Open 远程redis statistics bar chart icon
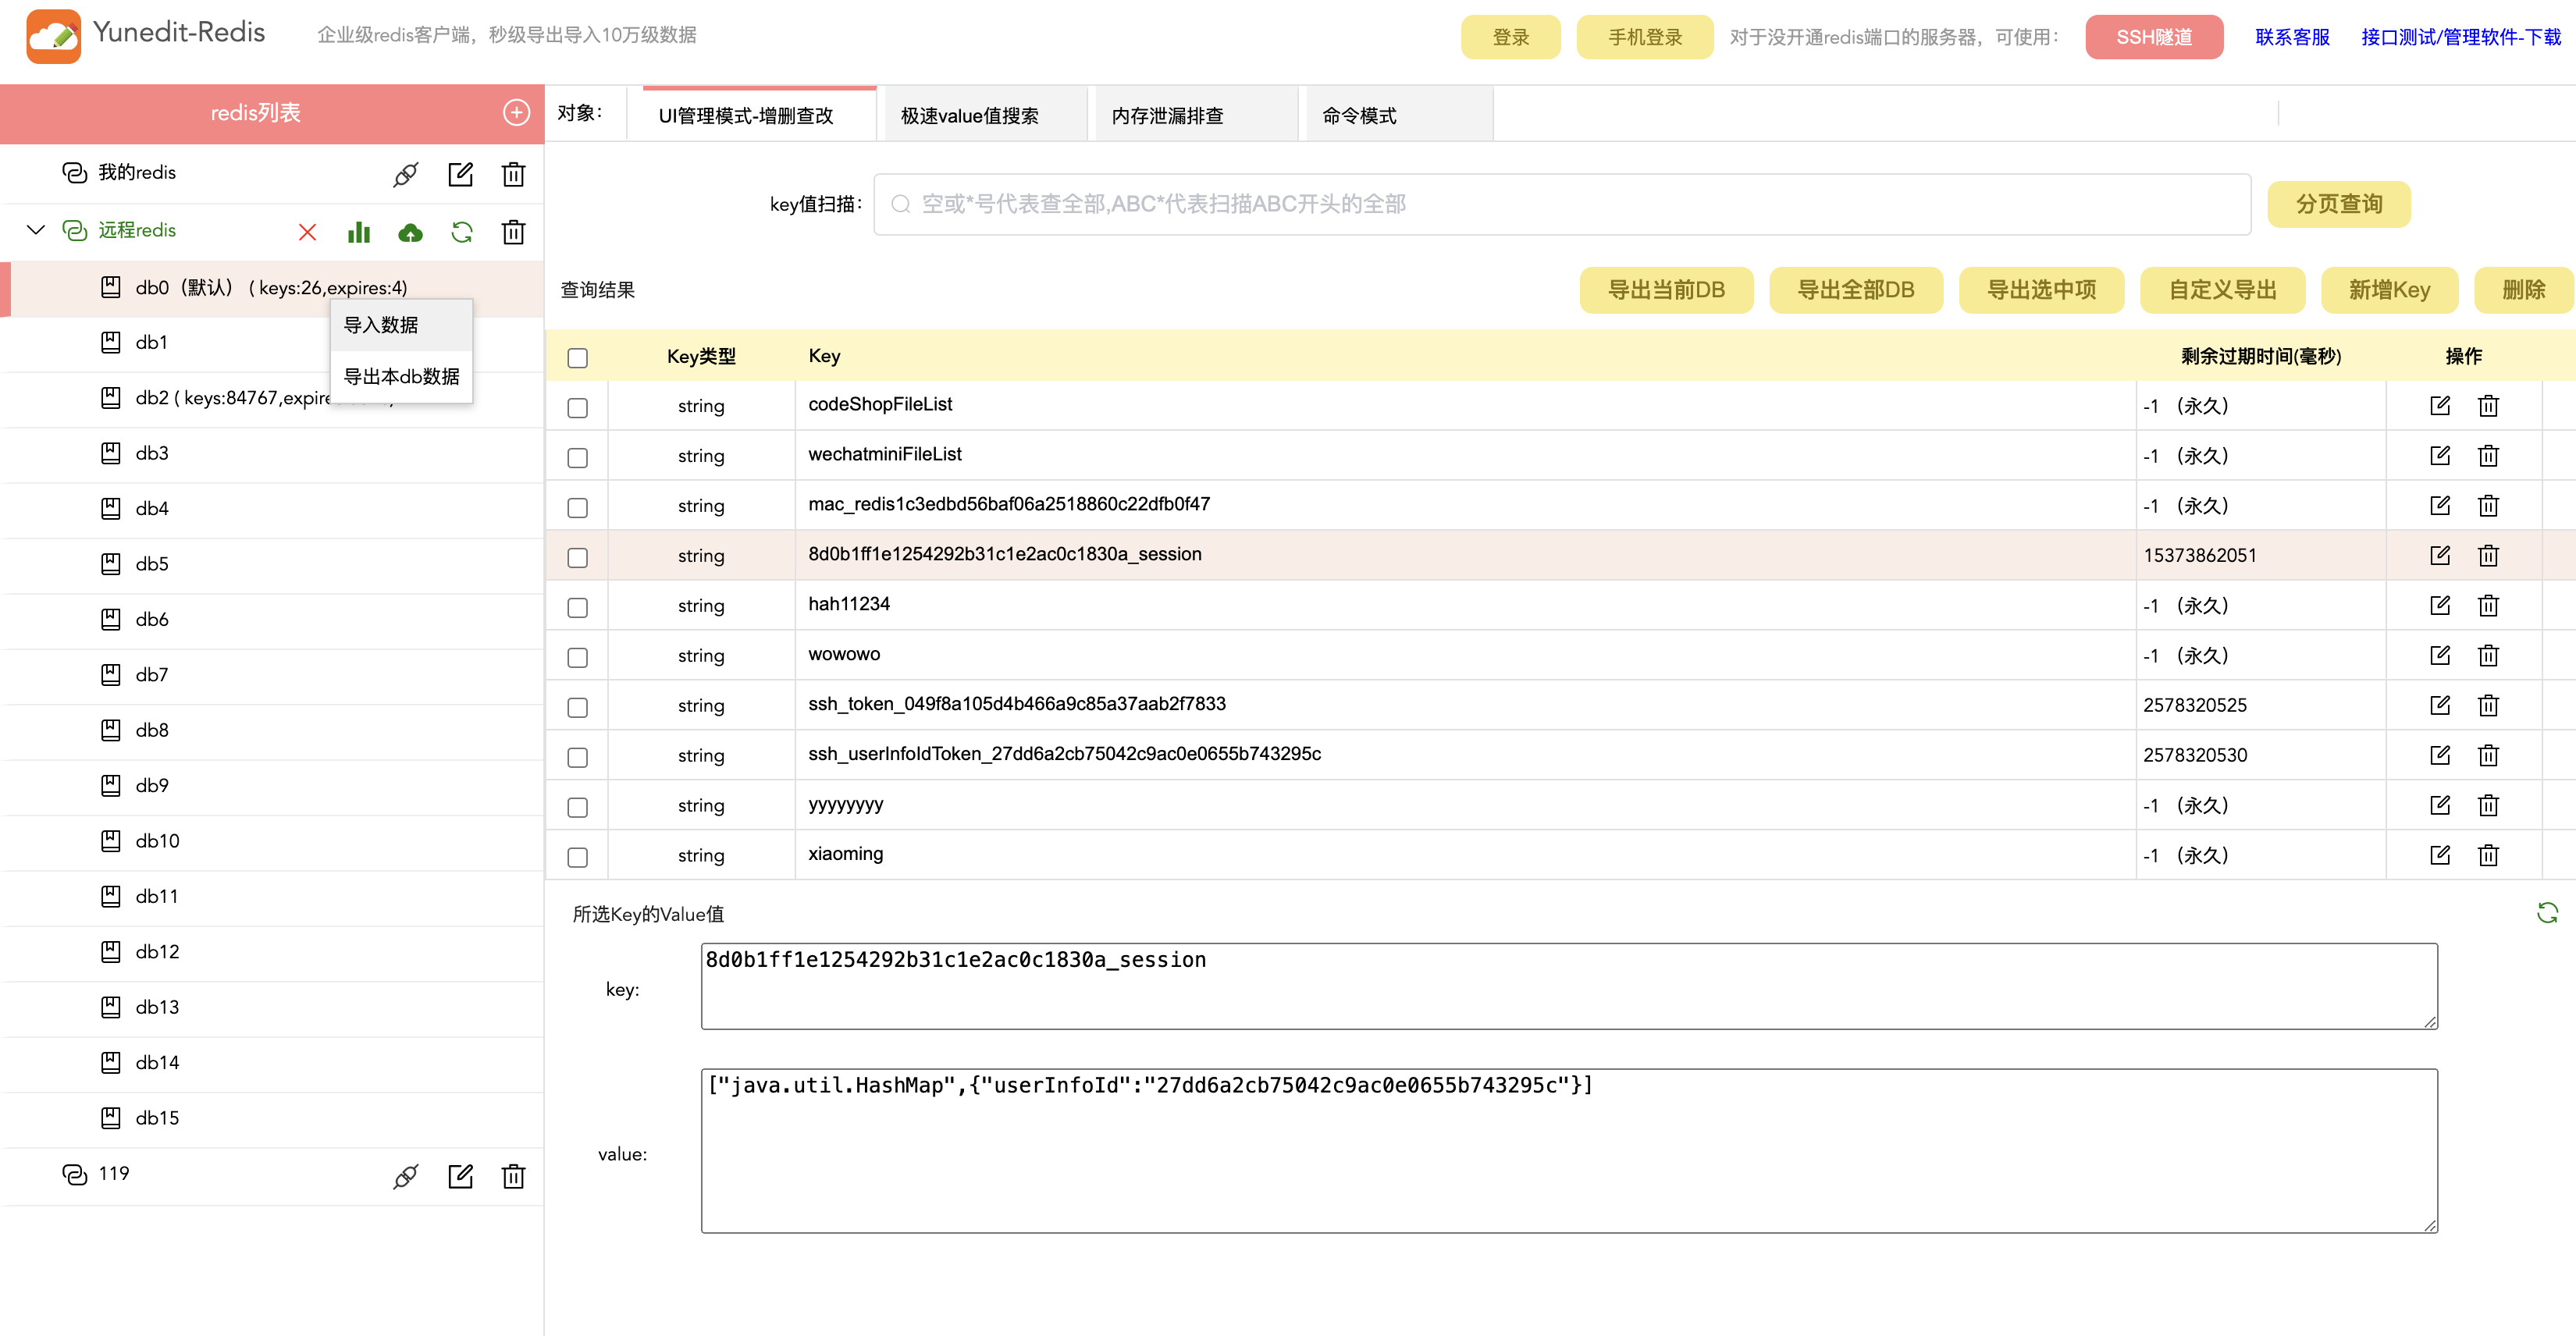This screenshot has width=2576, height=1336. 358,232
